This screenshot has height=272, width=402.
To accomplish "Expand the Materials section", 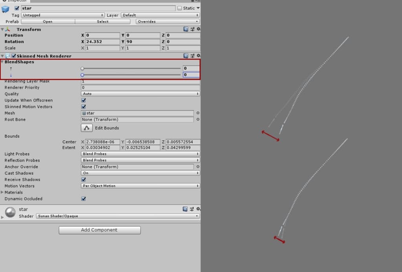I will pyautogui.click(x=2, y=192).
